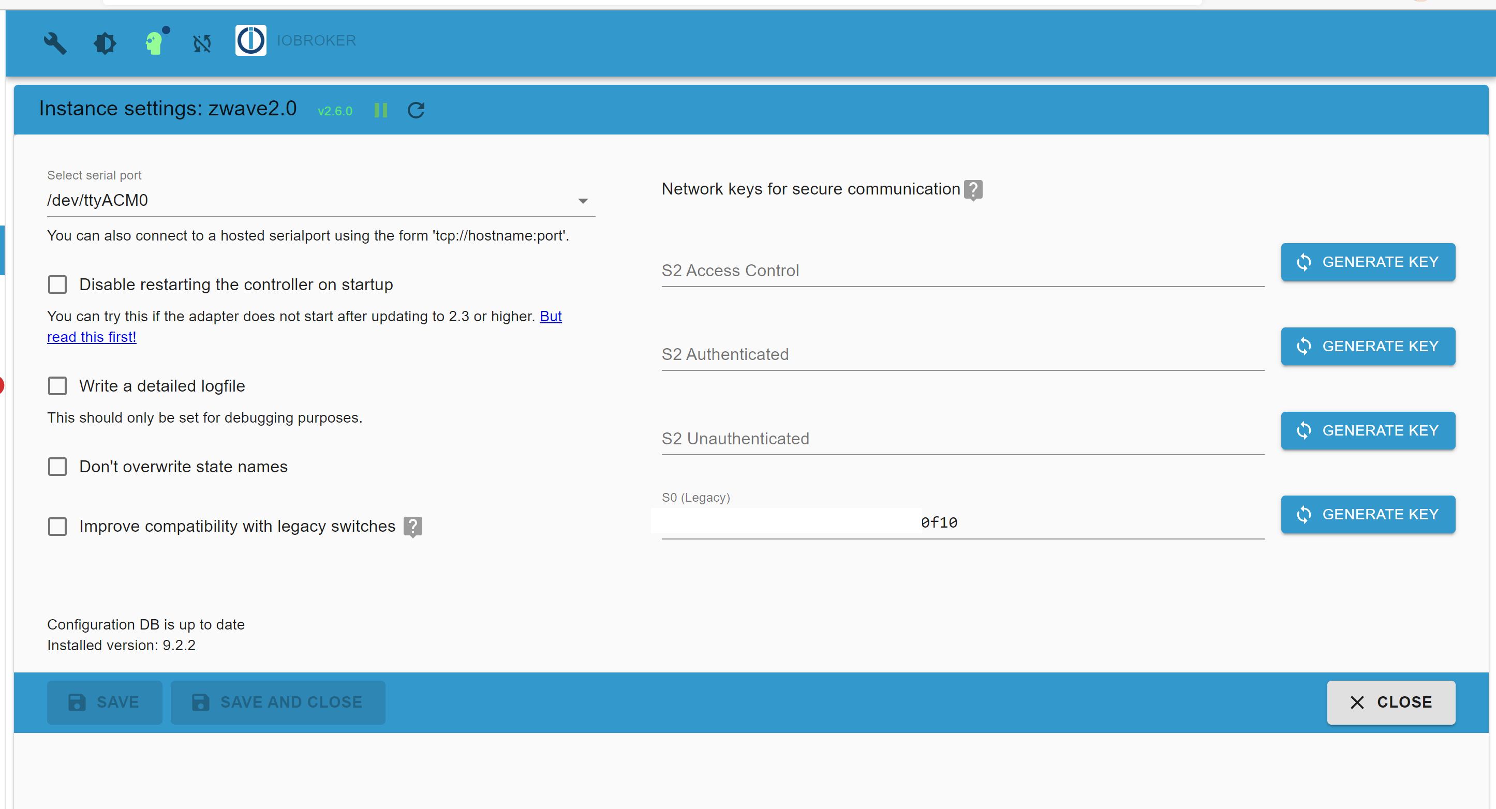Open help for network keys

973,189
